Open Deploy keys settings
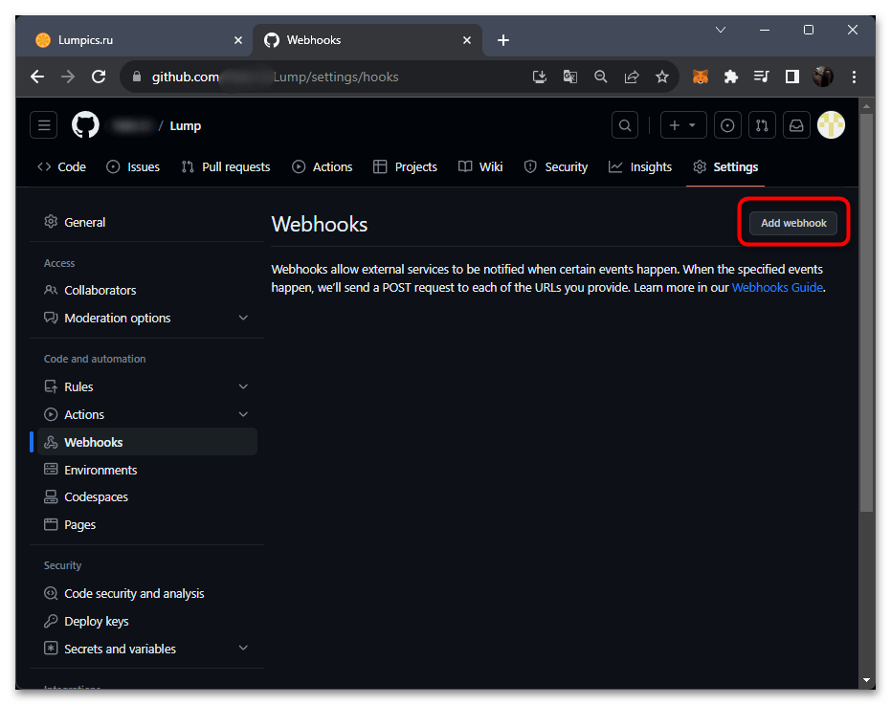891x705 pixels. click(x=147, y=621)
